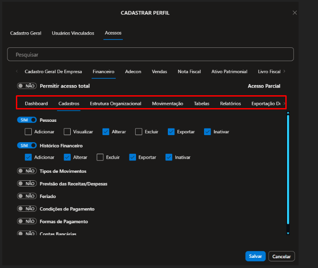Close the Cadastrar Perfil dialog

pyautogui.click(x=295, y=13)
